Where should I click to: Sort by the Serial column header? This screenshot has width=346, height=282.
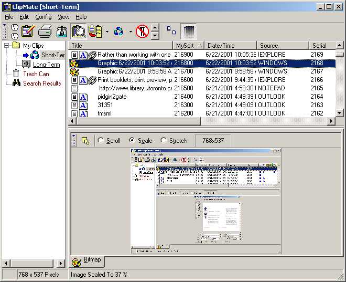coord(322,46)
